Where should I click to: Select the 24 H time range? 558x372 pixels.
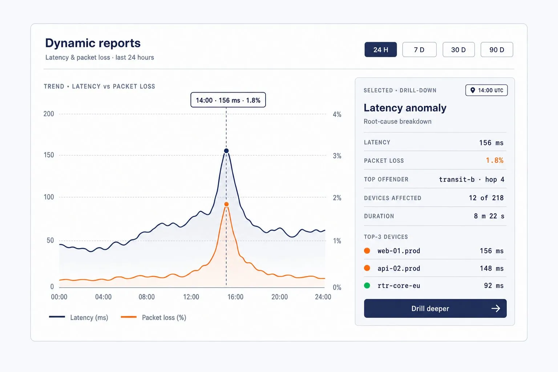click(x=380, y=50)
